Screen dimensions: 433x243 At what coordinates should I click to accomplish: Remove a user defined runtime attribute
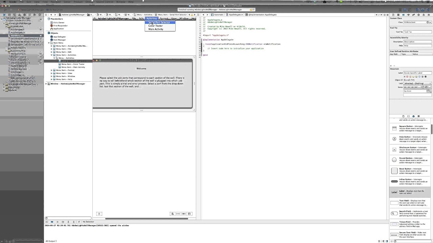pyautogui.click(x=393, y=66)
